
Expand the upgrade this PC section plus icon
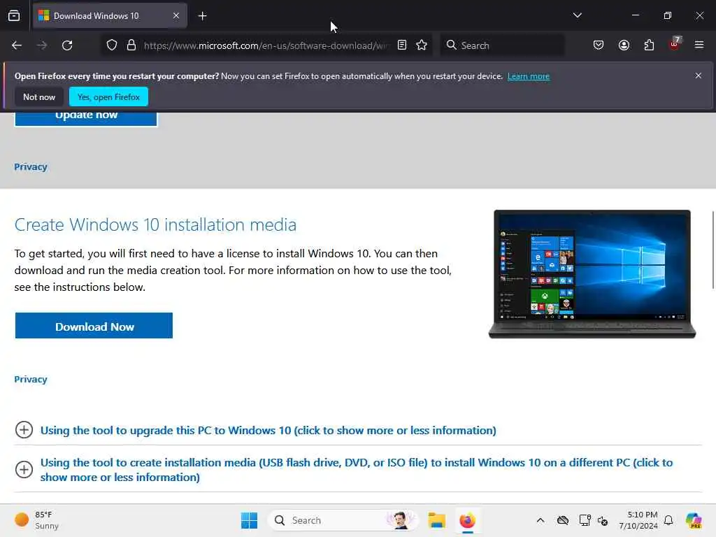pyautogui.click(x=24, y=430)
